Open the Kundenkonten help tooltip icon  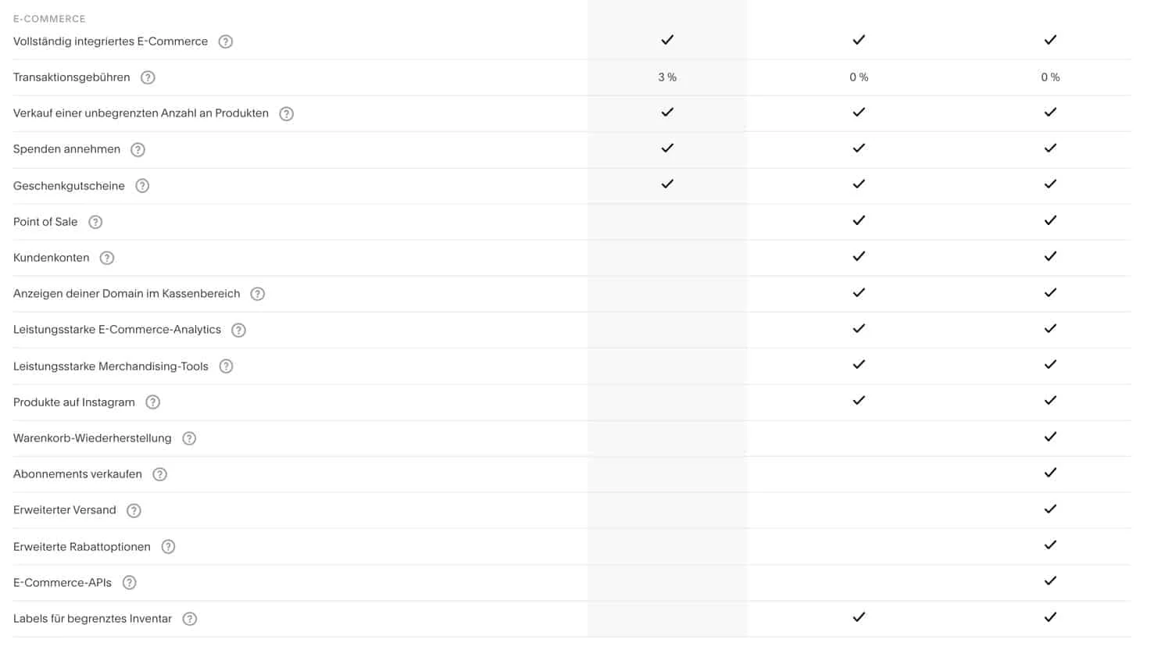tap(106, 257)
